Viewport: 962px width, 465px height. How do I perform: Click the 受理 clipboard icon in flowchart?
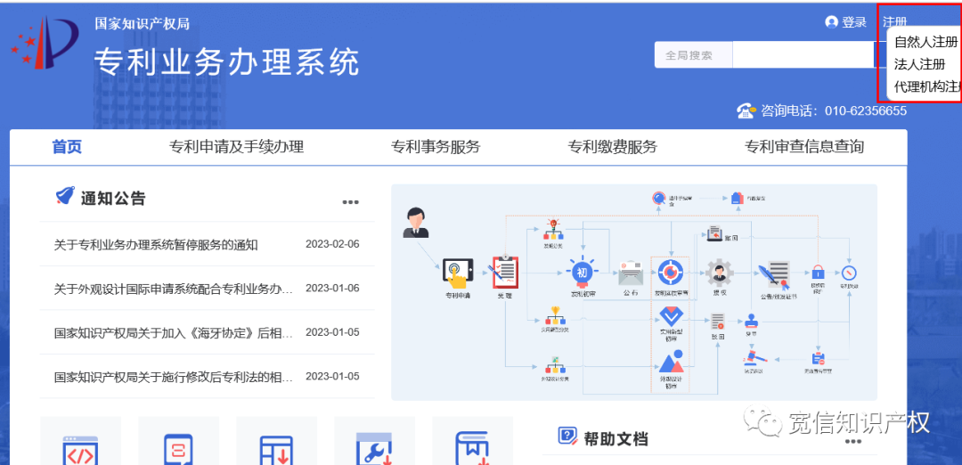(505, 271)
